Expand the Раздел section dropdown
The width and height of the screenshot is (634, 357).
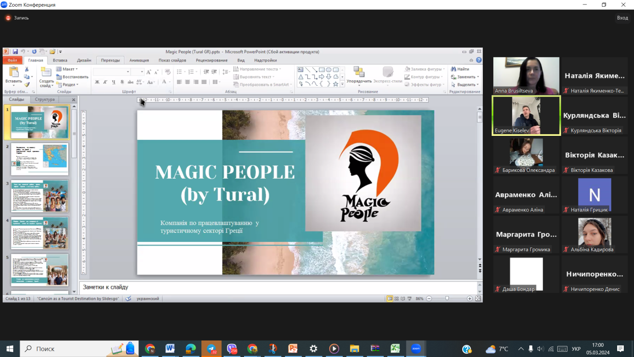(x=68, y=84)
